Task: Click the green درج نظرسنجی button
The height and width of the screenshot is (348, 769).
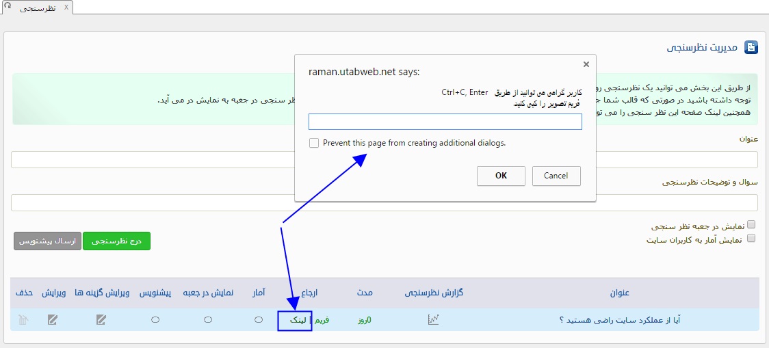Action: tap(116, 241)
